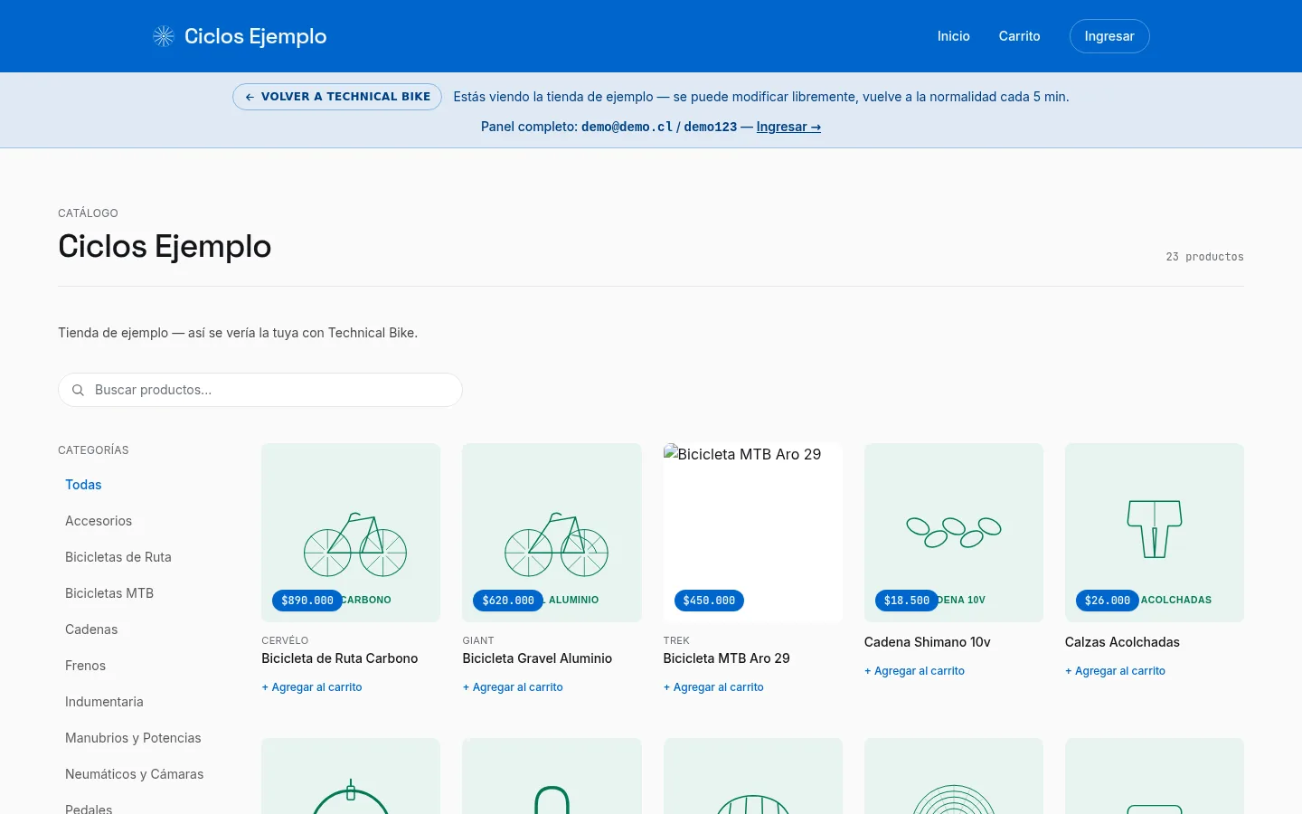The image size is (1302, 814).
Task: Filter by Manubrios y Potencias category
Action: (x=133, y=738)
